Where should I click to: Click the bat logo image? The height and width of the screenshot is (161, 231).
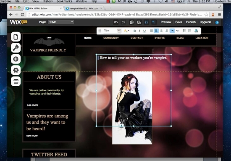point(49,41)
